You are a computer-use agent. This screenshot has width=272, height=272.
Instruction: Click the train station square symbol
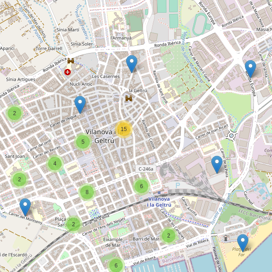pos(159,193)
